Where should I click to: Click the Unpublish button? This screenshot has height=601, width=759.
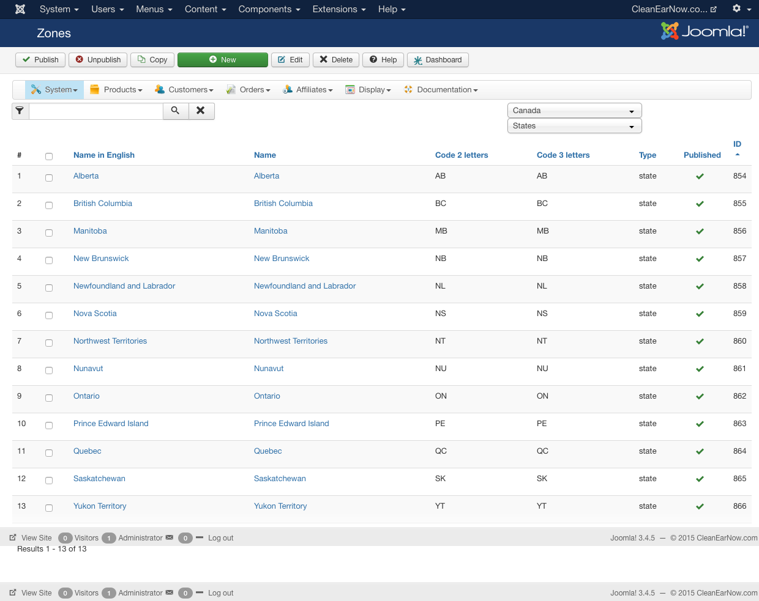[x=98, y=60]
